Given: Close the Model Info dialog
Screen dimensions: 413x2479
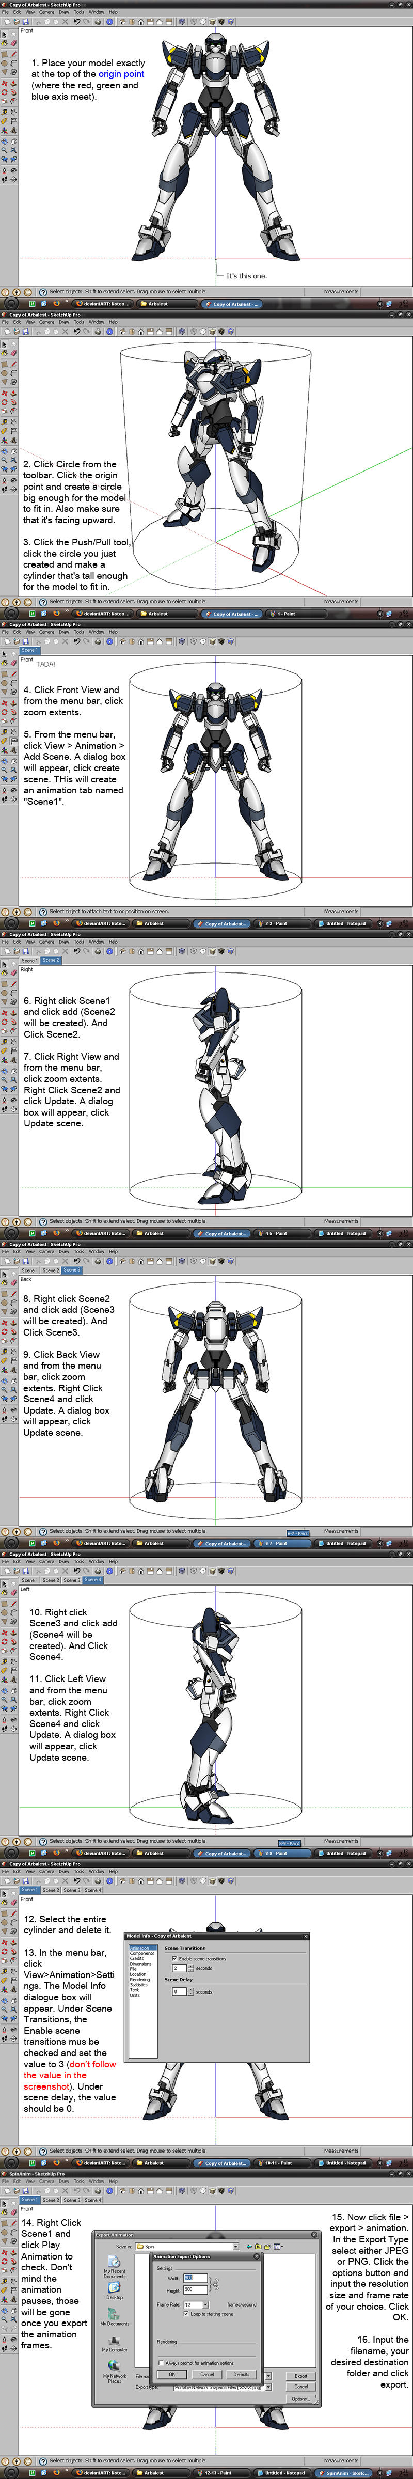Looking at the screenshot, I should point(306,1936).
